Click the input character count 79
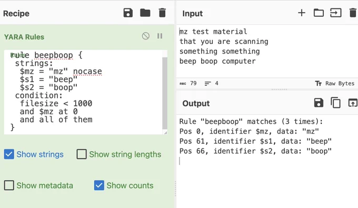This screenshot has height=208, width=358. coord(188,83)
